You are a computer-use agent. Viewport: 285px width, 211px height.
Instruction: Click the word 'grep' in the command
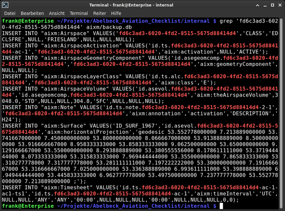226,21
